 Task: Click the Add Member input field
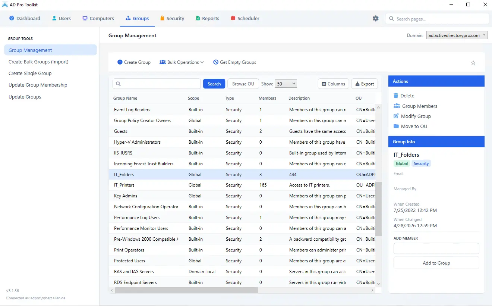pyautogui.click(x=436, y=249)
